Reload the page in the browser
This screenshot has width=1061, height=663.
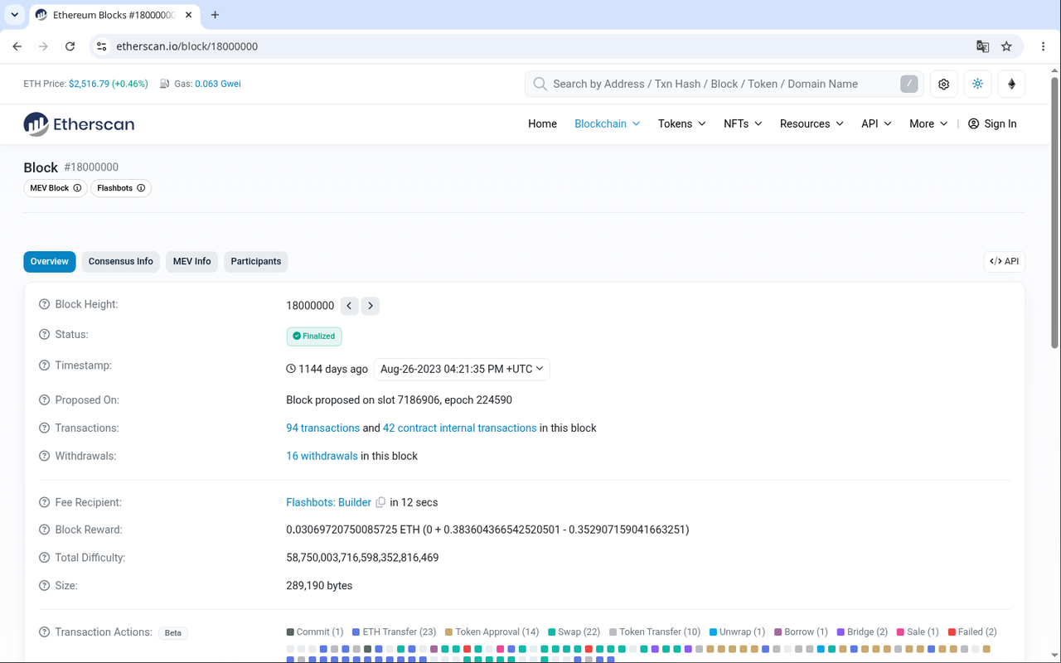(70, 46)
